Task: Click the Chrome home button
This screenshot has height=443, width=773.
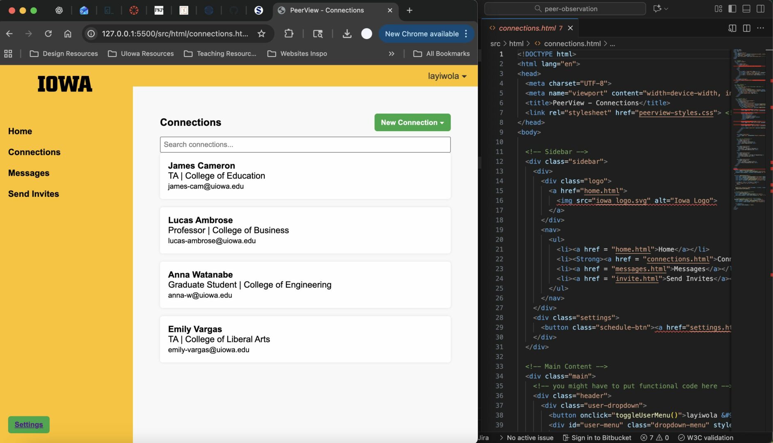Action: [x=68, y=34]
